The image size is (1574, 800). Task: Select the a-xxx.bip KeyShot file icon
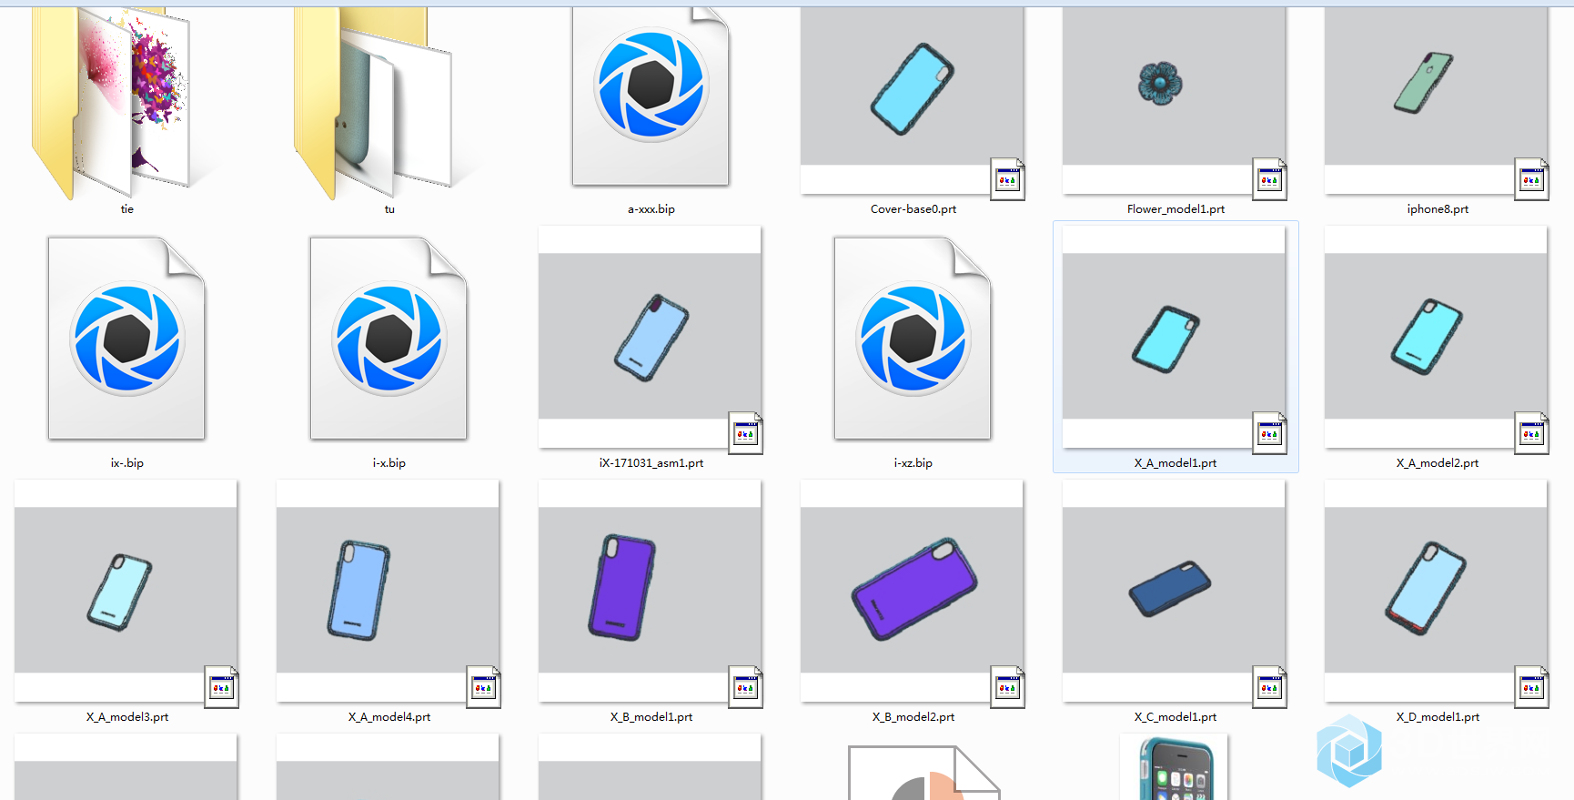click(x=651, y=96)
